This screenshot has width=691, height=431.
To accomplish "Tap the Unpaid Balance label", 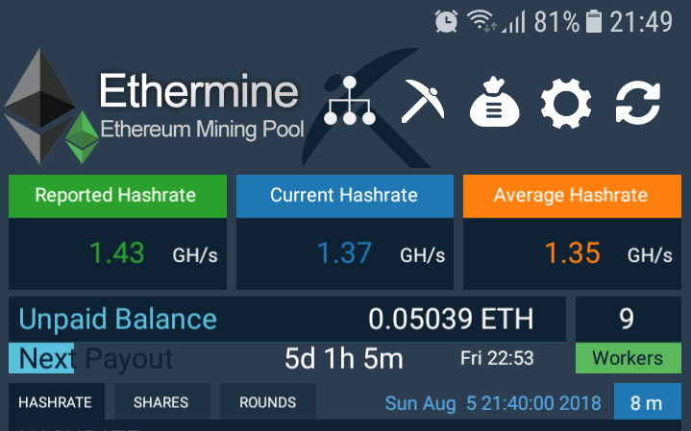I will pos(117,320).
